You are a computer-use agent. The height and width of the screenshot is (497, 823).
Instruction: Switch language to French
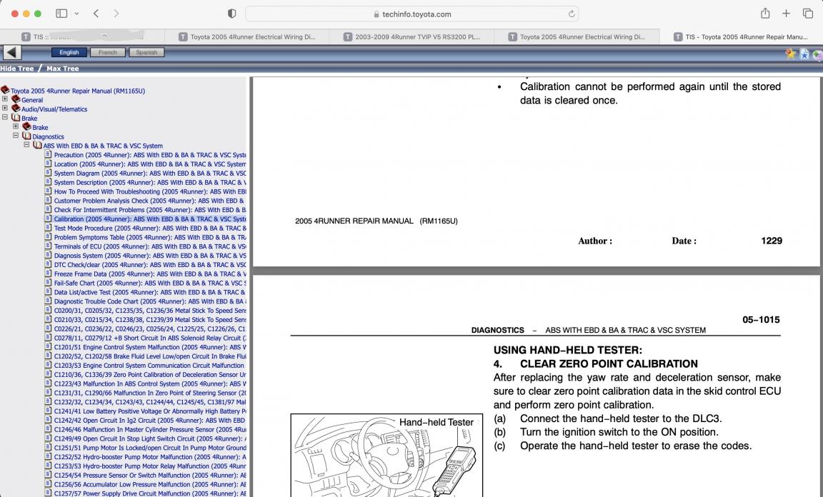click(108, 52)
